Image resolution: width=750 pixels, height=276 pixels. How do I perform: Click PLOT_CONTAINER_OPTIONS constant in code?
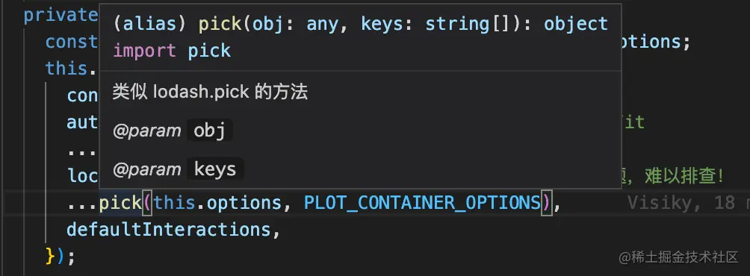(x=422, y=204)
